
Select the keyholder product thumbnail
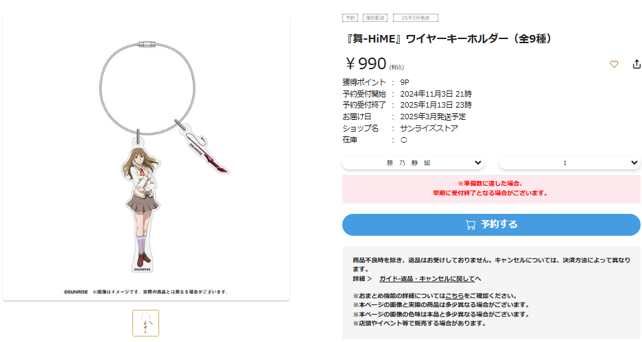pyautogui.click(x=146, y=323)
